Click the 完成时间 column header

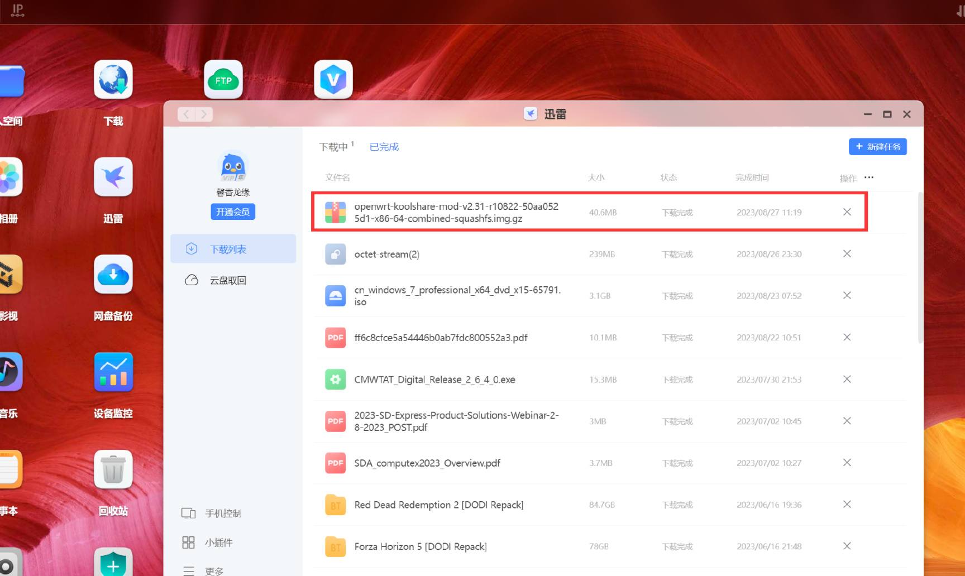752,177
